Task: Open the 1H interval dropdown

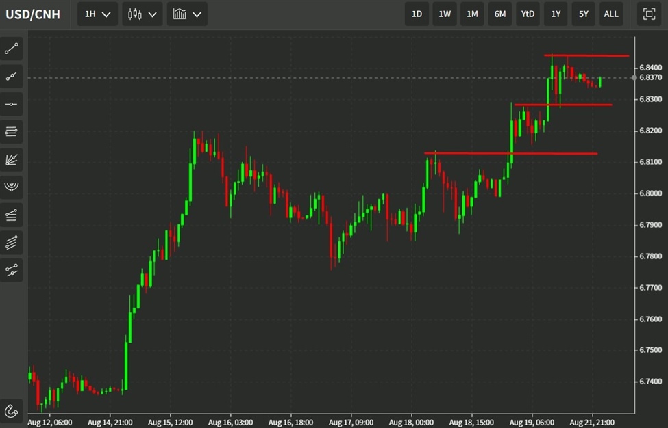Action: [x=97, y=14]
